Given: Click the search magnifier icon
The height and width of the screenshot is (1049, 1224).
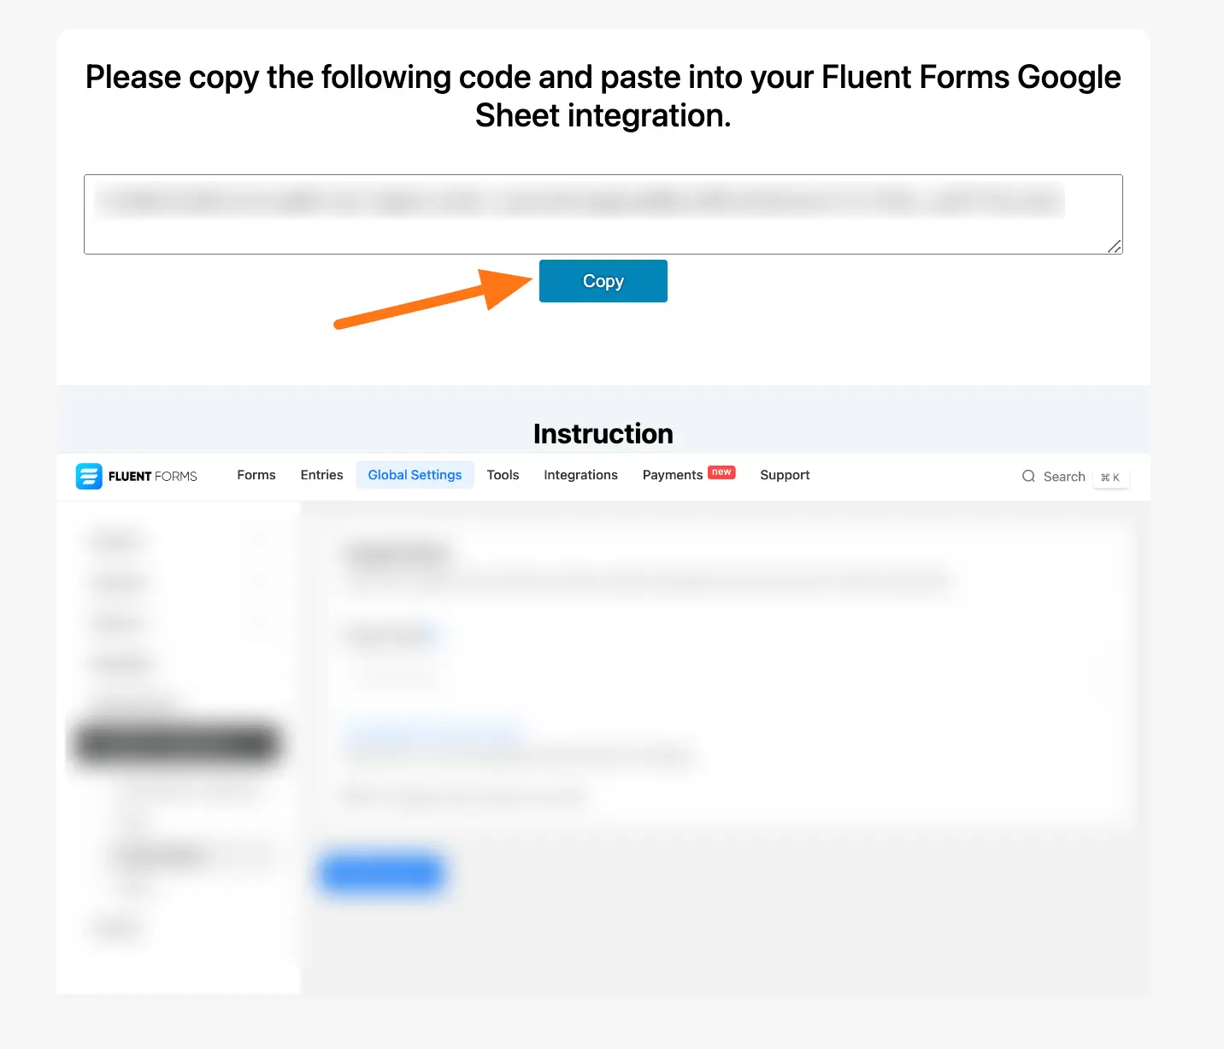Looking at the screenshot, I should click(x=1028, y=477).
